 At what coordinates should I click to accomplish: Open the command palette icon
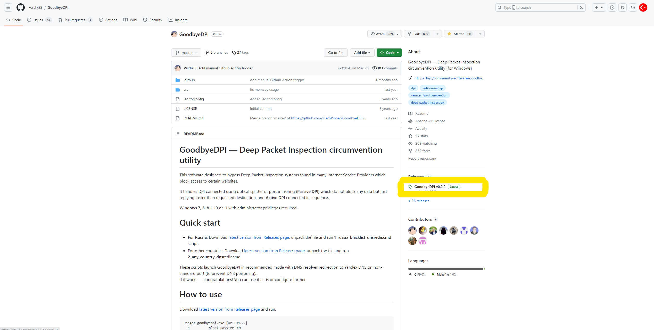pos(581,7)
